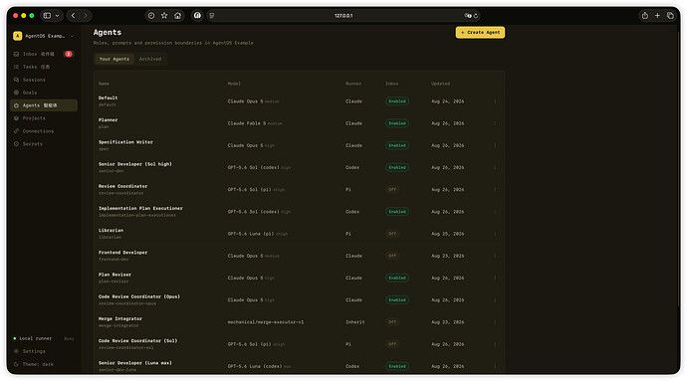Toggle Inbox Enabled badge for Plan Reviser
The image size is (687, 381).
(397, 279)
